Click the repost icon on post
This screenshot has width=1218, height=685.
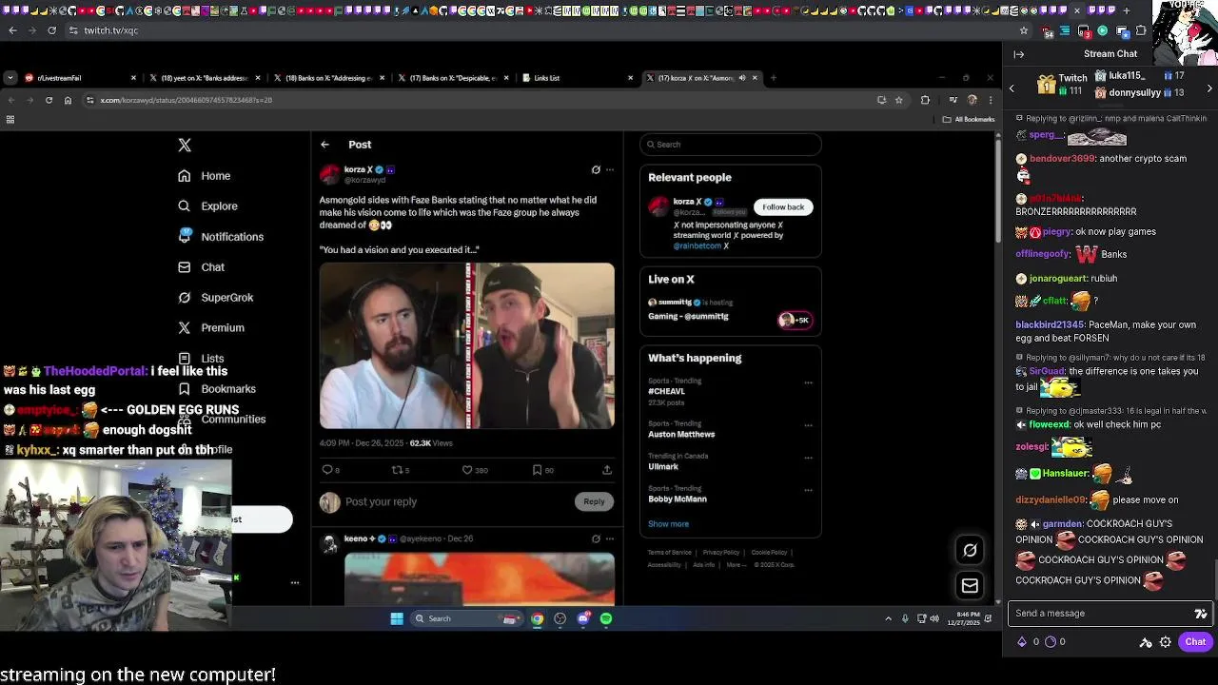coord(397,470)
